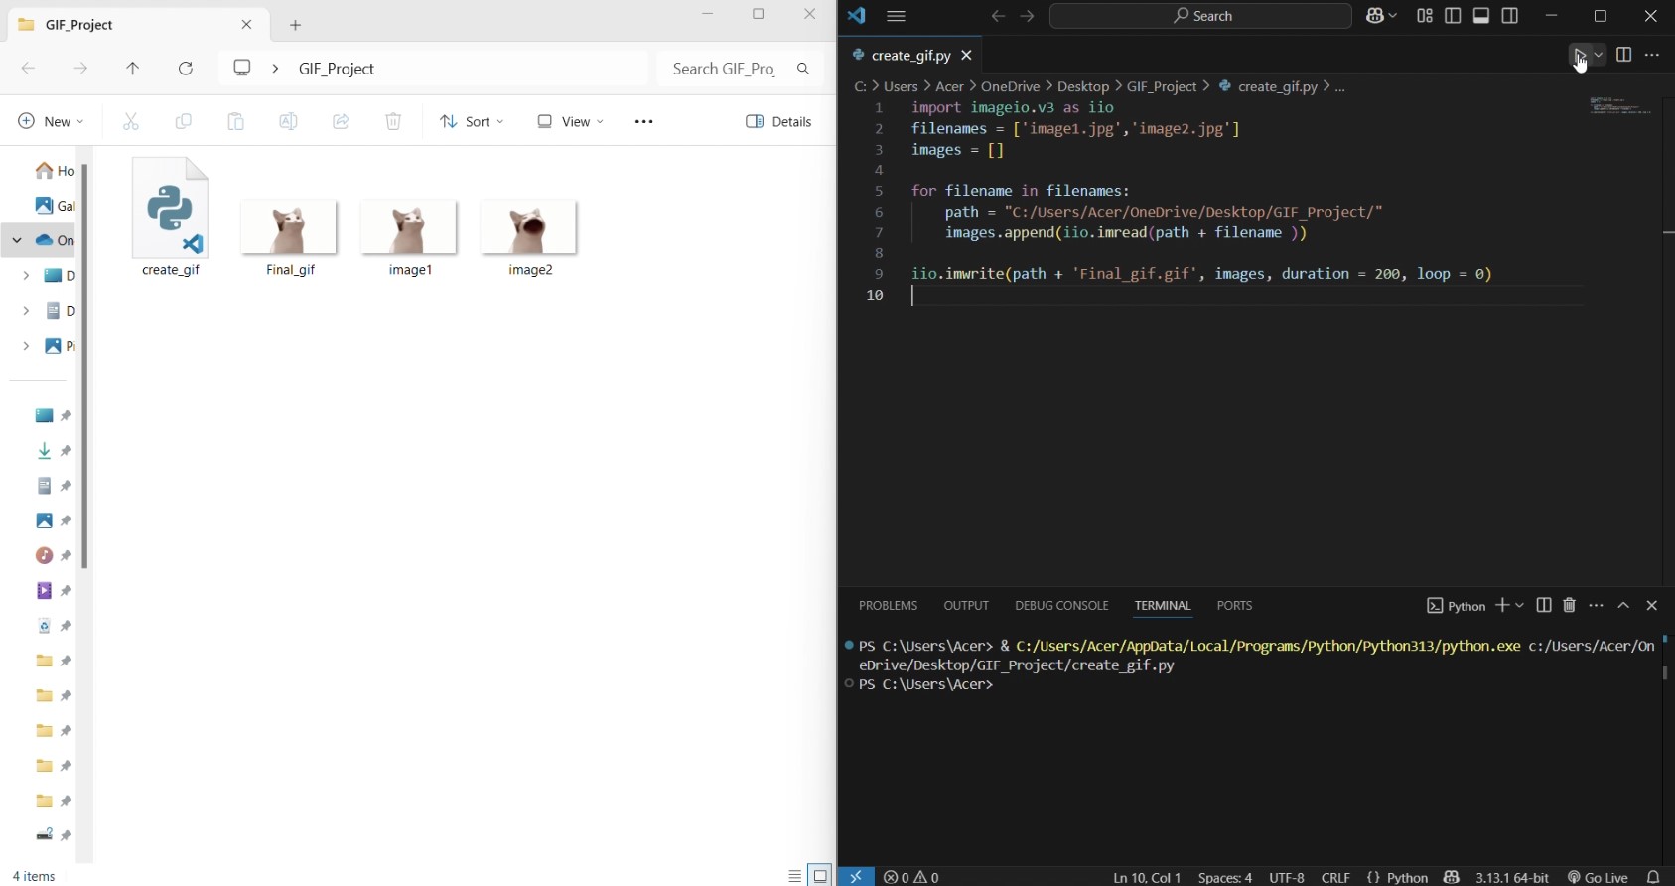Click the Cut scissors icon in Explorer
Image resolution: width=1675 pixels, height=886 pixels.
130,121
